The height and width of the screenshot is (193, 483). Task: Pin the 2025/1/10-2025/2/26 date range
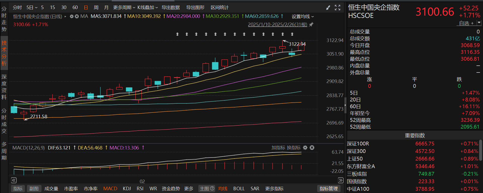[x=311, y=24]
